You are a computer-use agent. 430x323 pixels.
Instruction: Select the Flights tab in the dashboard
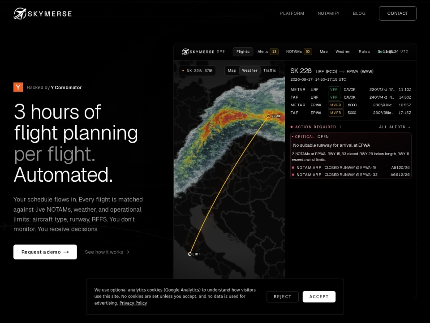point(243,51)
